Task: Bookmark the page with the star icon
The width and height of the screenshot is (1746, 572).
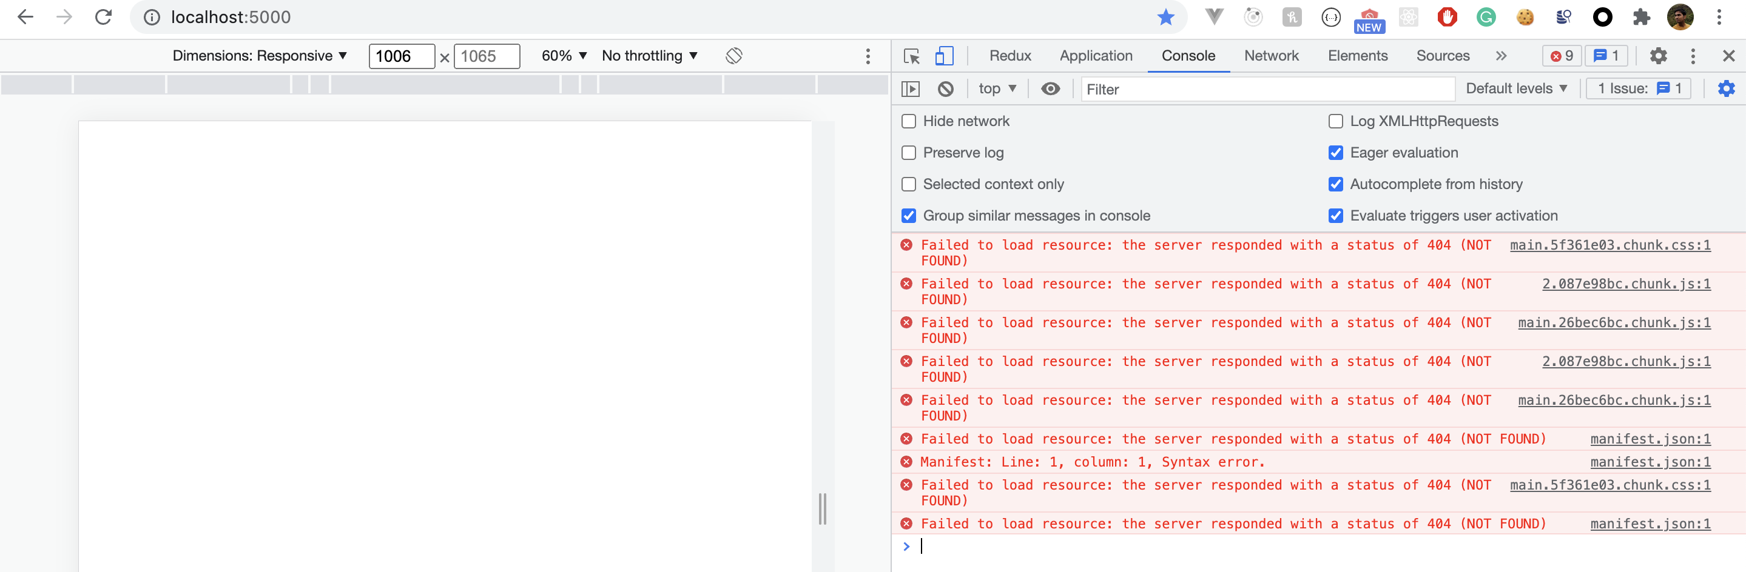Action: pyautogui.click(x=1165, y=17)
